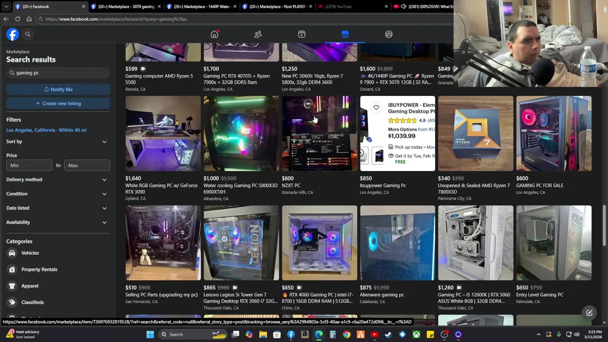Open the Unopened & Sealed AMD Ryzen 7 listing

coord(475,133)
